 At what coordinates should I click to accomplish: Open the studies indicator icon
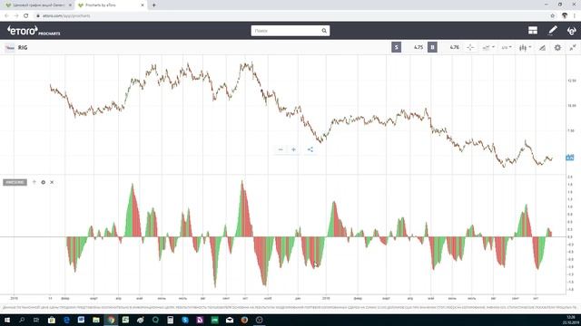point(542,48)
